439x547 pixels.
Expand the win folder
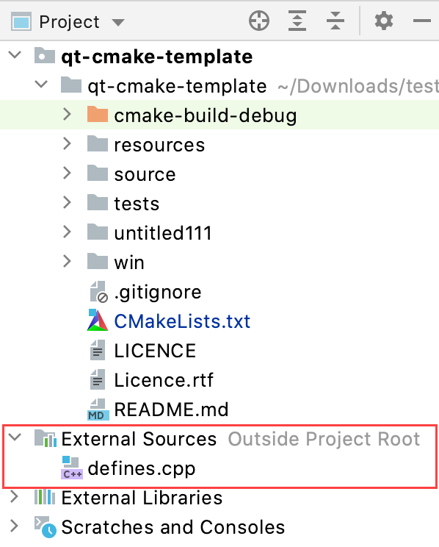[x=68, y=261]
